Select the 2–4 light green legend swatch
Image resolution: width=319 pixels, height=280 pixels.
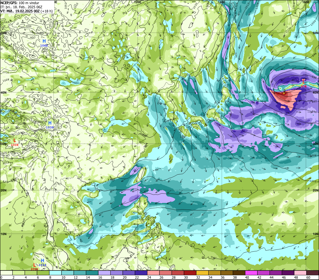pyautogui.click(x=19, y=273)
